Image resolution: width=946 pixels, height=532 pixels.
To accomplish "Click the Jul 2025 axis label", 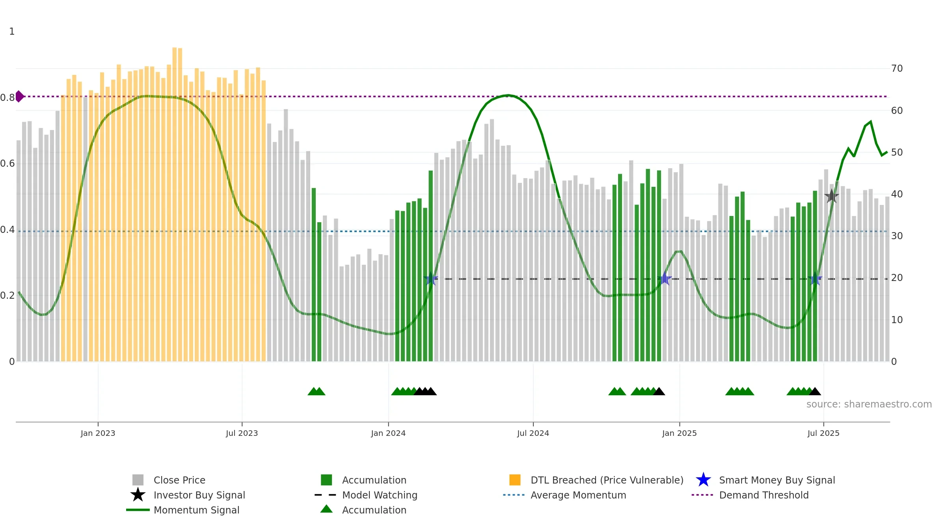I will point(823,433).
